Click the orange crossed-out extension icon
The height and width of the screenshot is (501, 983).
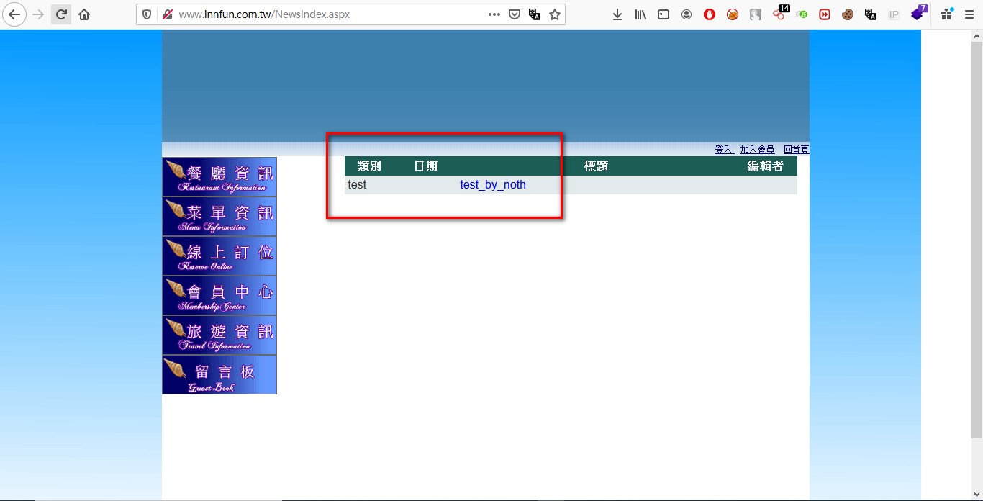click(x=733, y=14)
